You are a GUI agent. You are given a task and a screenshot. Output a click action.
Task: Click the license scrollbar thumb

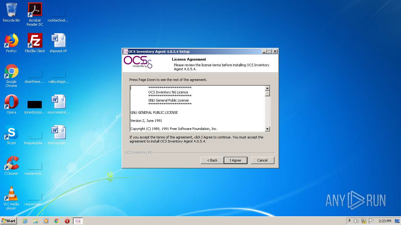point(267,93)
